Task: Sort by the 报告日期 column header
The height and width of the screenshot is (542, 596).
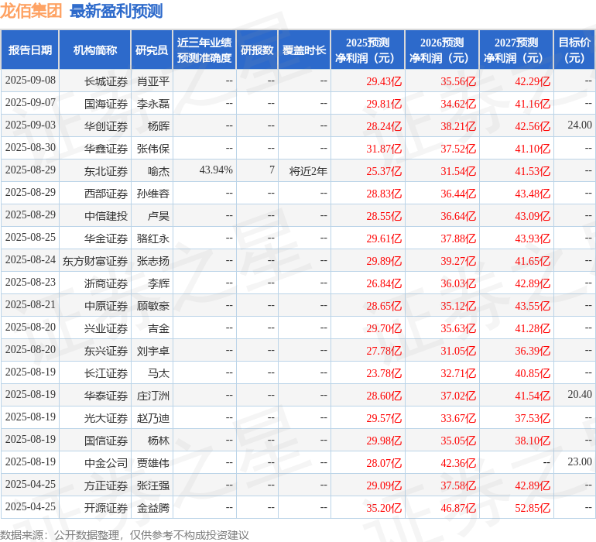Action: (x=30, y=50)
